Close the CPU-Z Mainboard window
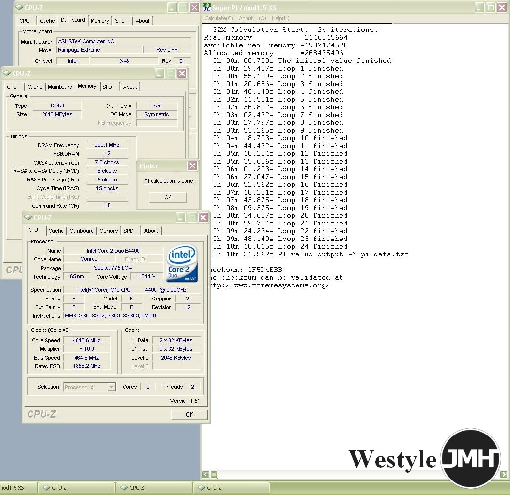Image resolution: width=510 pixels, height=495 pixels. pyautogui.click(x=195, y=7)
